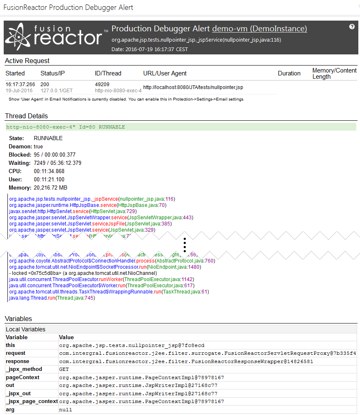The height and width of the screenshot is (415, 360).
Task: Click the help question mark icon
Action: click(352, 27)
